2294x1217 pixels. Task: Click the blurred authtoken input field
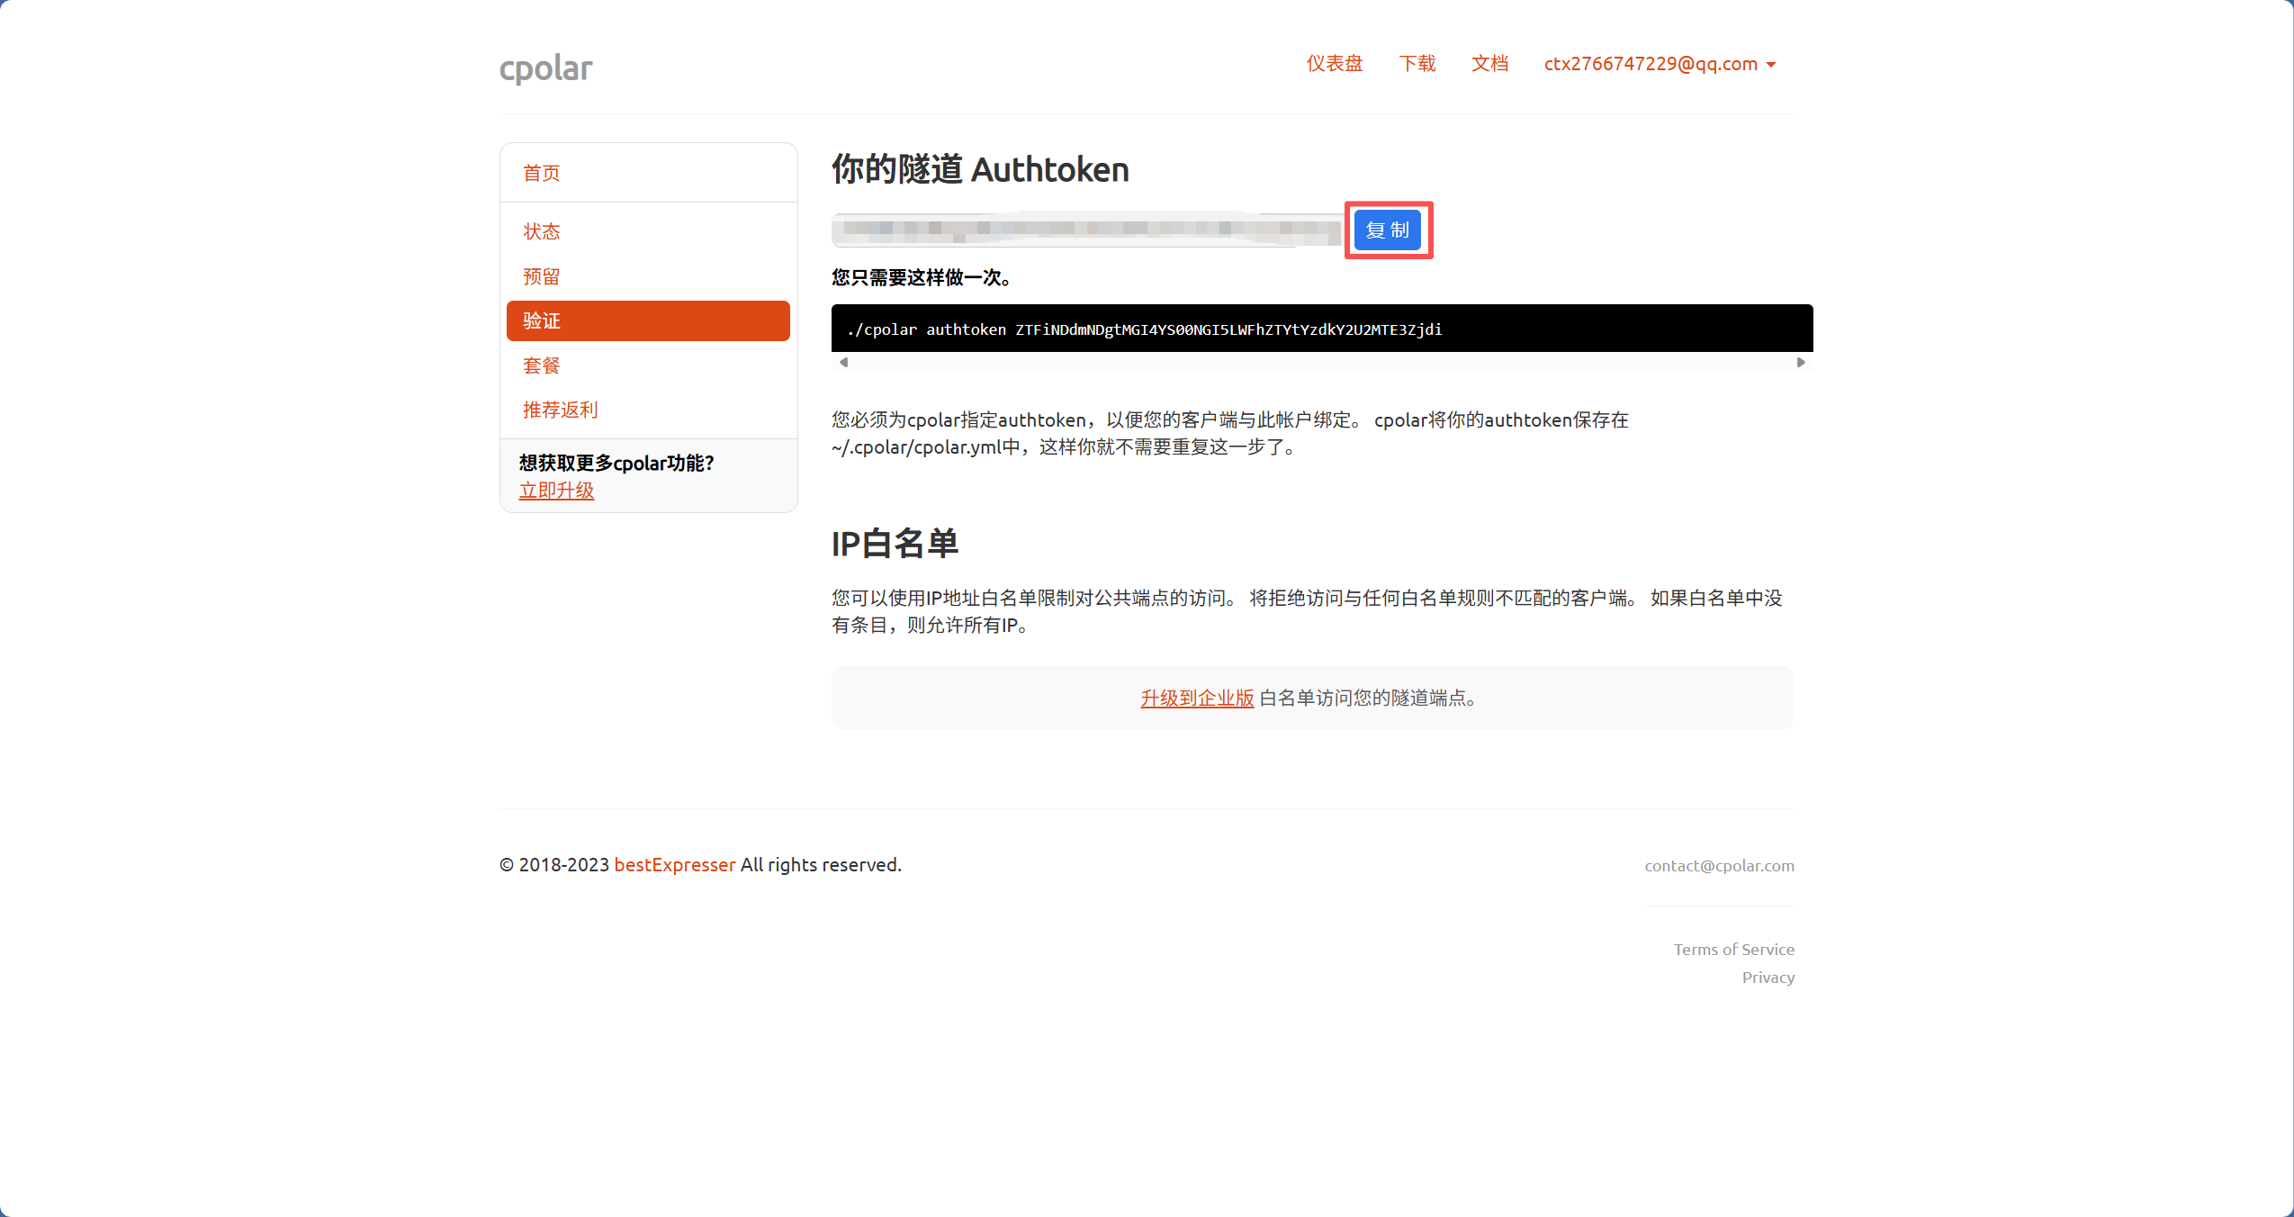pyautogui.click(x=1085, y=230)
